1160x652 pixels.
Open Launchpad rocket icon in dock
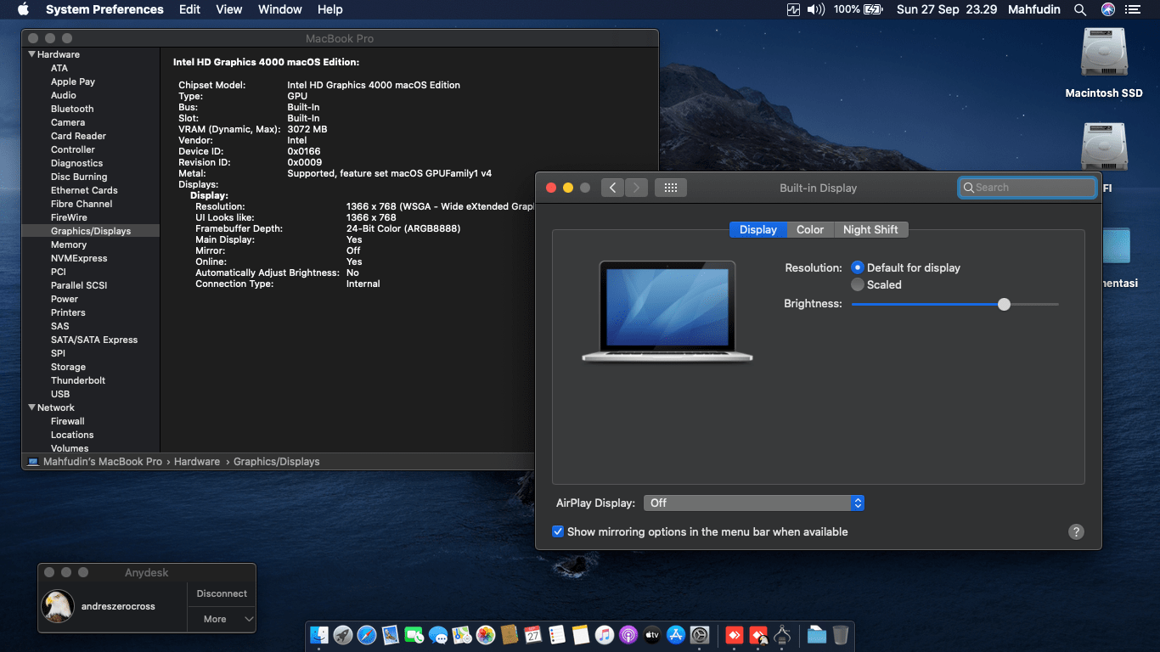click(343, 635)
